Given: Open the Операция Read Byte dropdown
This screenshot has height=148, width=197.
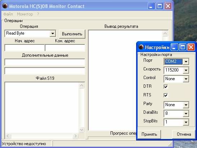Looking at the screenshot, I should point(53,33).
